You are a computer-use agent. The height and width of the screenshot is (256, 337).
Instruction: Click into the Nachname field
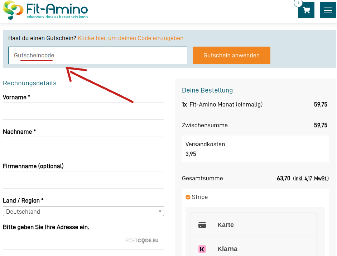coord(83,146)
